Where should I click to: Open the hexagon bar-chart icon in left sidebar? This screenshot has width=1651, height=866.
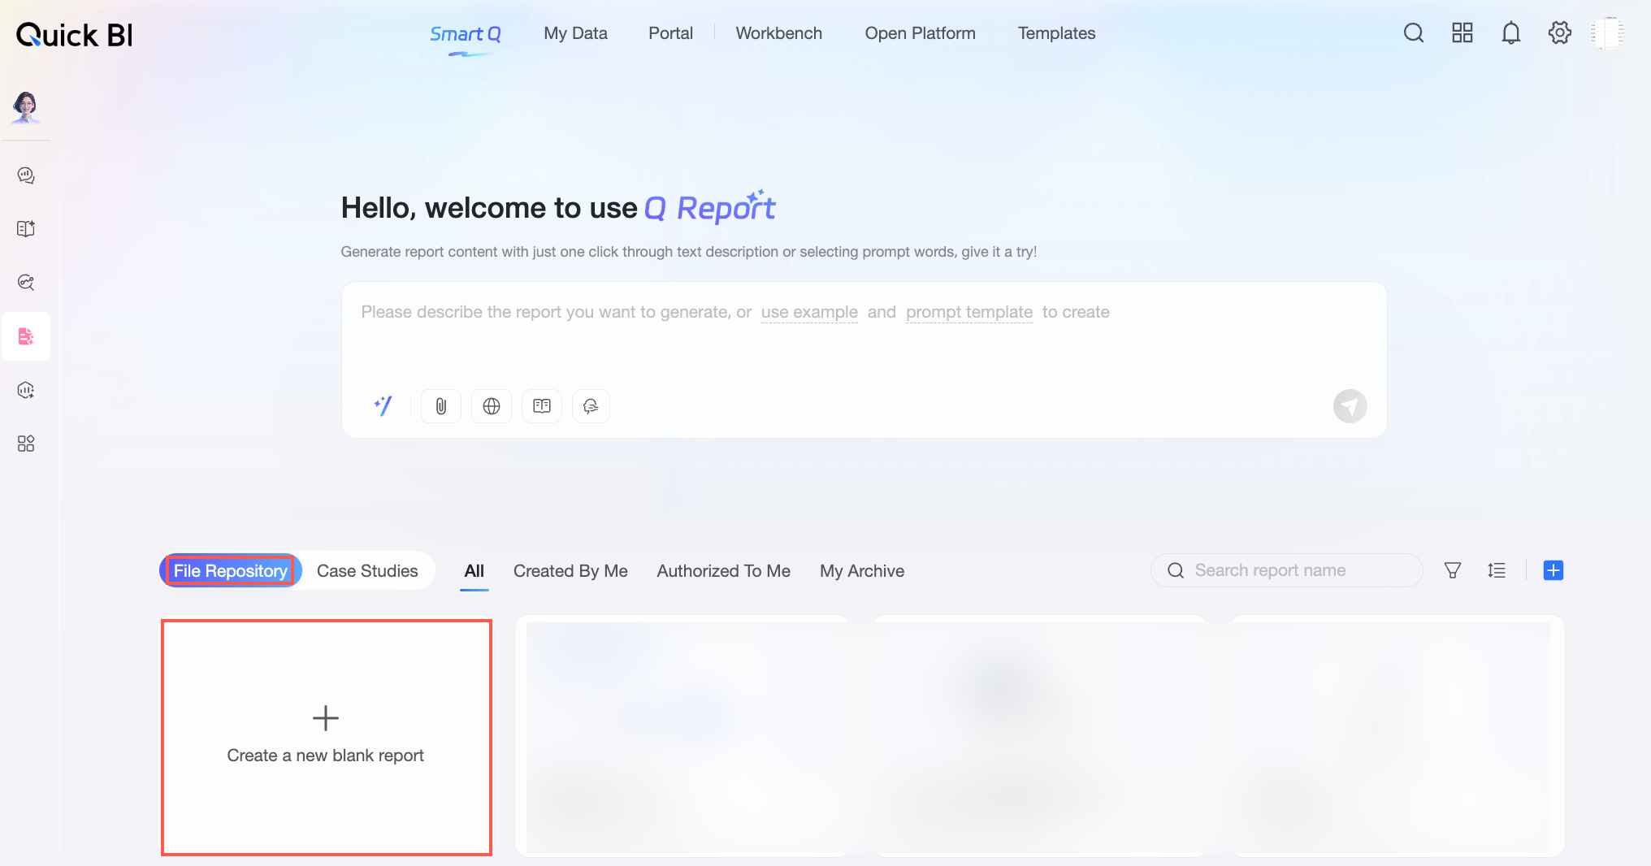coord(26,390)
